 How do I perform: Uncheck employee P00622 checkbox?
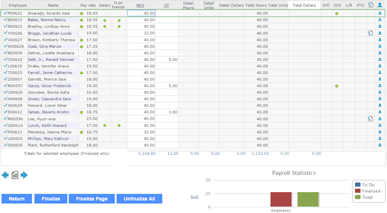5,13
